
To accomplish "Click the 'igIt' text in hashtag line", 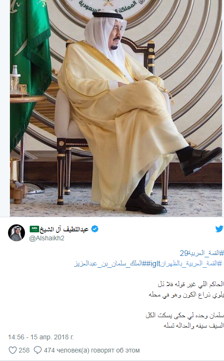I will (x=155, y=263).
